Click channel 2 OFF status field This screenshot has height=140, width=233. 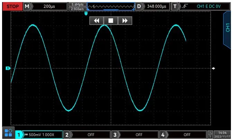point(91,135)
